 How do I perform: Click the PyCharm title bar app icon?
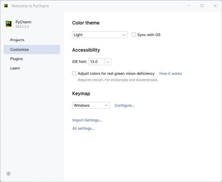tap(6, 6)
